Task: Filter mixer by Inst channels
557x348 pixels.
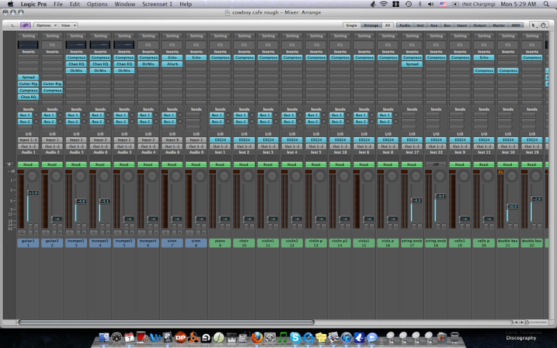Action: click(420, 25)
